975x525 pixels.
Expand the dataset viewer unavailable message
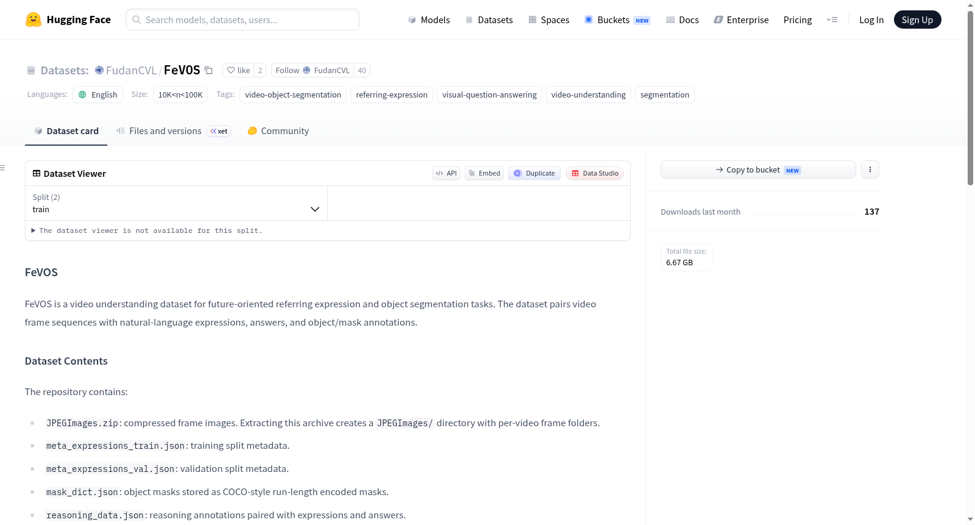tap(147, 230)
